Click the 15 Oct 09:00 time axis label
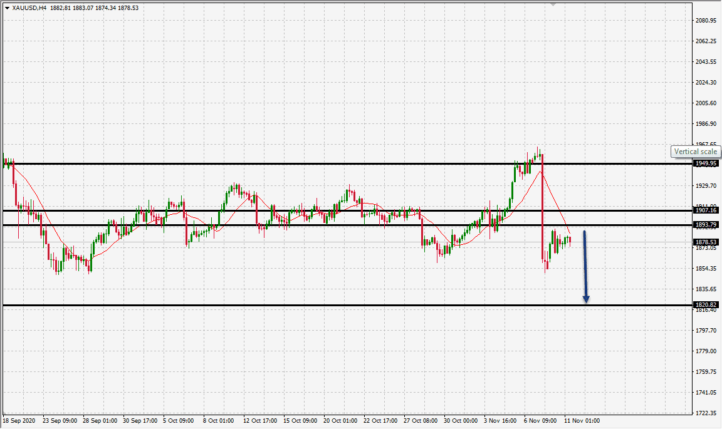The width and height of the screenshot is (722, 429). (x=300, y=421)
